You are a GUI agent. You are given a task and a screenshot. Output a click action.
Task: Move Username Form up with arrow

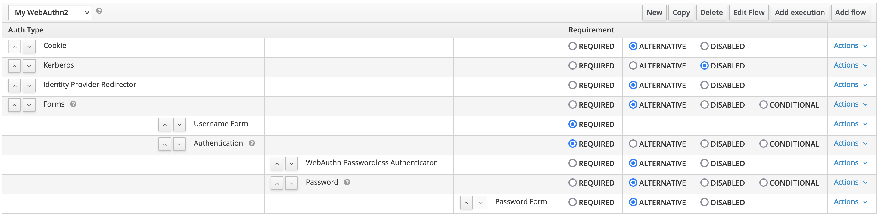pyautogui.click(x=165, y=125)
